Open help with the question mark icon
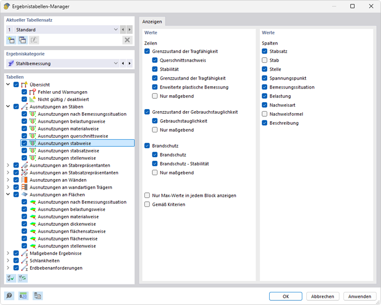The image size is (381, 305). coord(10,295)
